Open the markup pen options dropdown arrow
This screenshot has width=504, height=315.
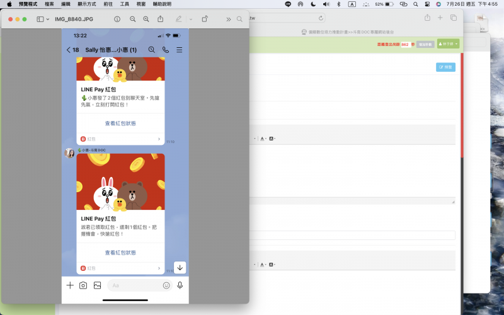[x=190, y=19]
